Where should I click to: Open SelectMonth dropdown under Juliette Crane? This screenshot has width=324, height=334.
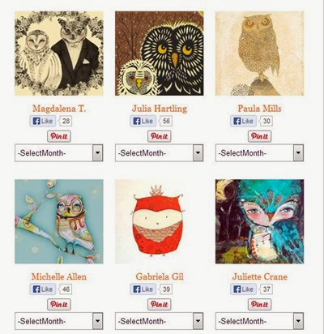pyautogui.click(x=260, y=321)
